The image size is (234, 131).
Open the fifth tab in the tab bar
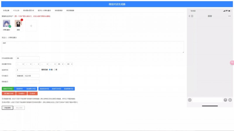tap(59, 10)
